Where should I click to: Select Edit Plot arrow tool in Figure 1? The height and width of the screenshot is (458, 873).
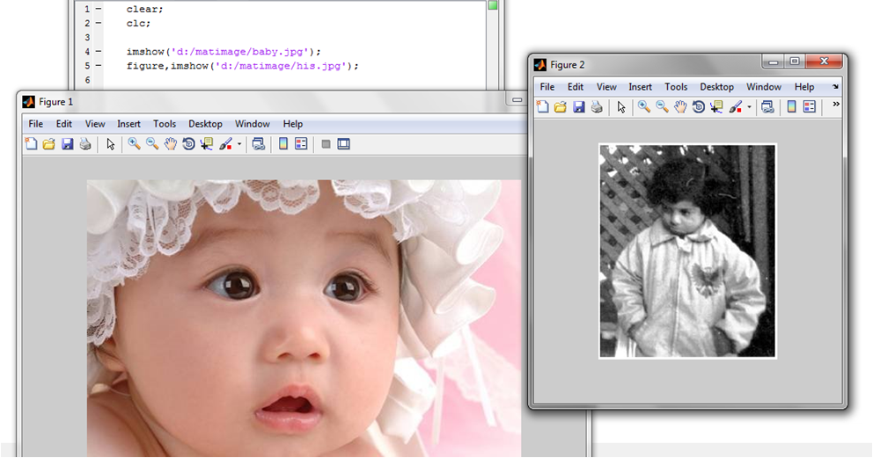pyautogui.click(x=110, y=144)
